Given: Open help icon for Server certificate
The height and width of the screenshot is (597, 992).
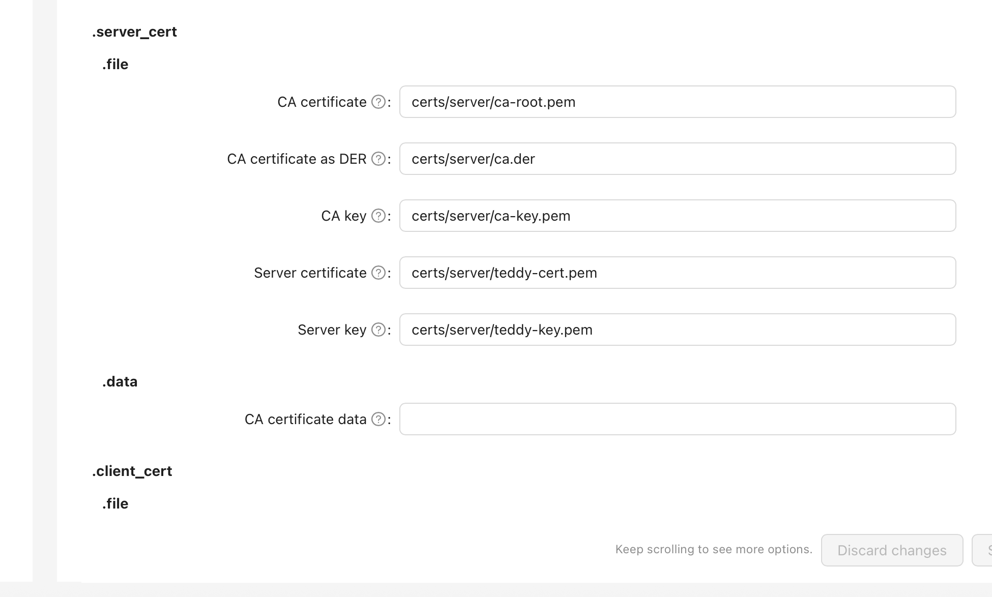Looking at the screenshot, I should coord(378,273).
